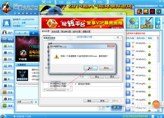
Task: Select member HF.bflv012... row
Action: (141, 61)
